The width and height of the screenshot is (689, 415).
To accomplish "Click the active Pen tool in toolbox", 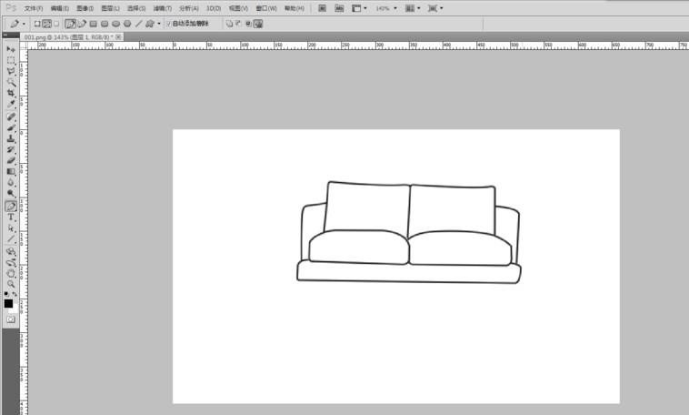I will point(11,206).
